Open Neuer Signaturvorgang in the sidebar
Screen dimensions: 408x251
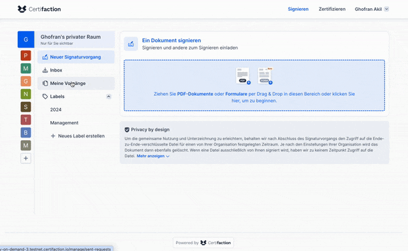click(76, 57)
